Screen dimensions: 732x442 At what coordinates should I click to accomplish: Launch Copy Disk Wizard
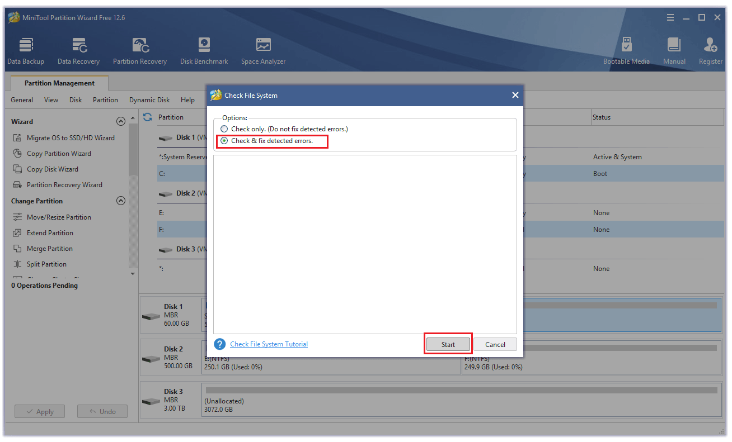point(45,169)
